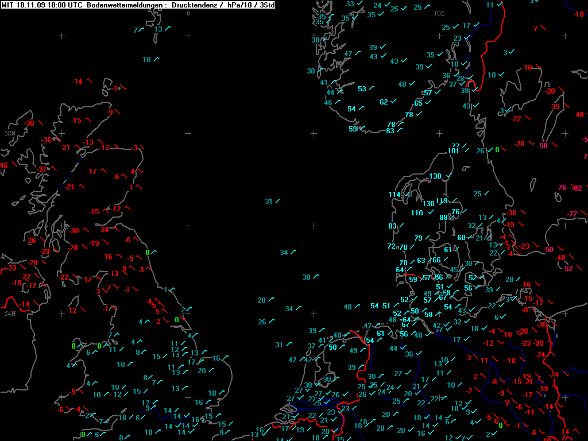Click the 62 value off southern Norway
The image size is (588, 441).
(384, 102)
